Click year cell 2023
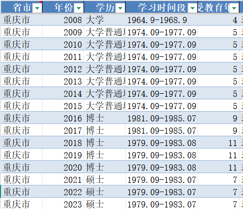This screenshot has height=209, width=243. click(x=63, y=204)
